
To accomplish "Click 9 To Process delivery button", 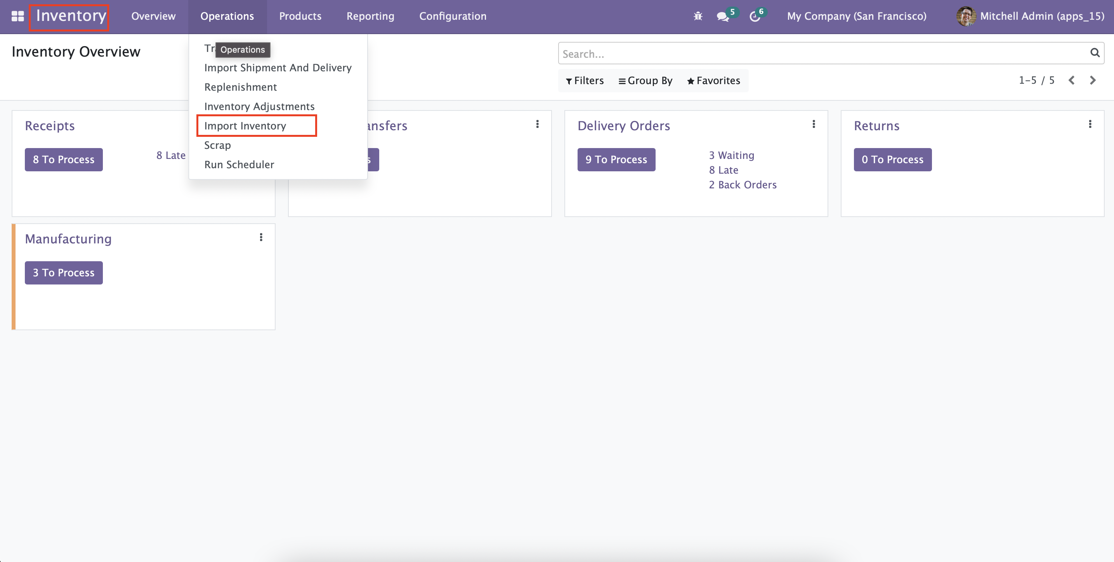I will point(616,160).
